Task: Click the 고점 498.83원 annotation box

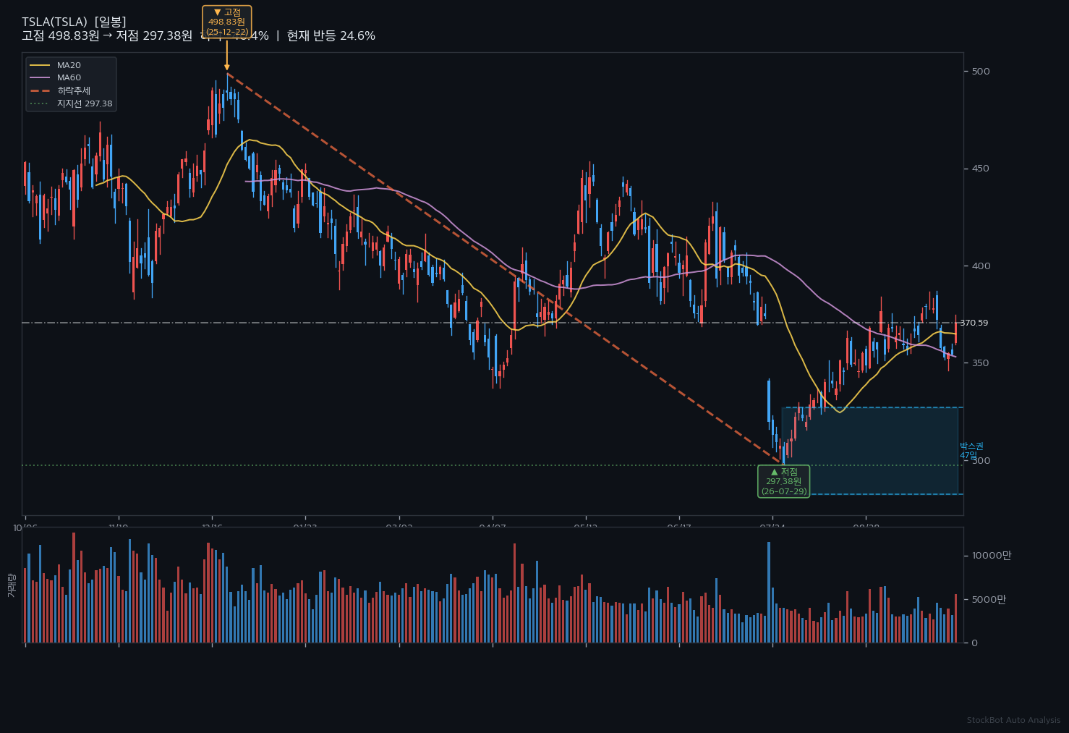Action: pos(226,22)
